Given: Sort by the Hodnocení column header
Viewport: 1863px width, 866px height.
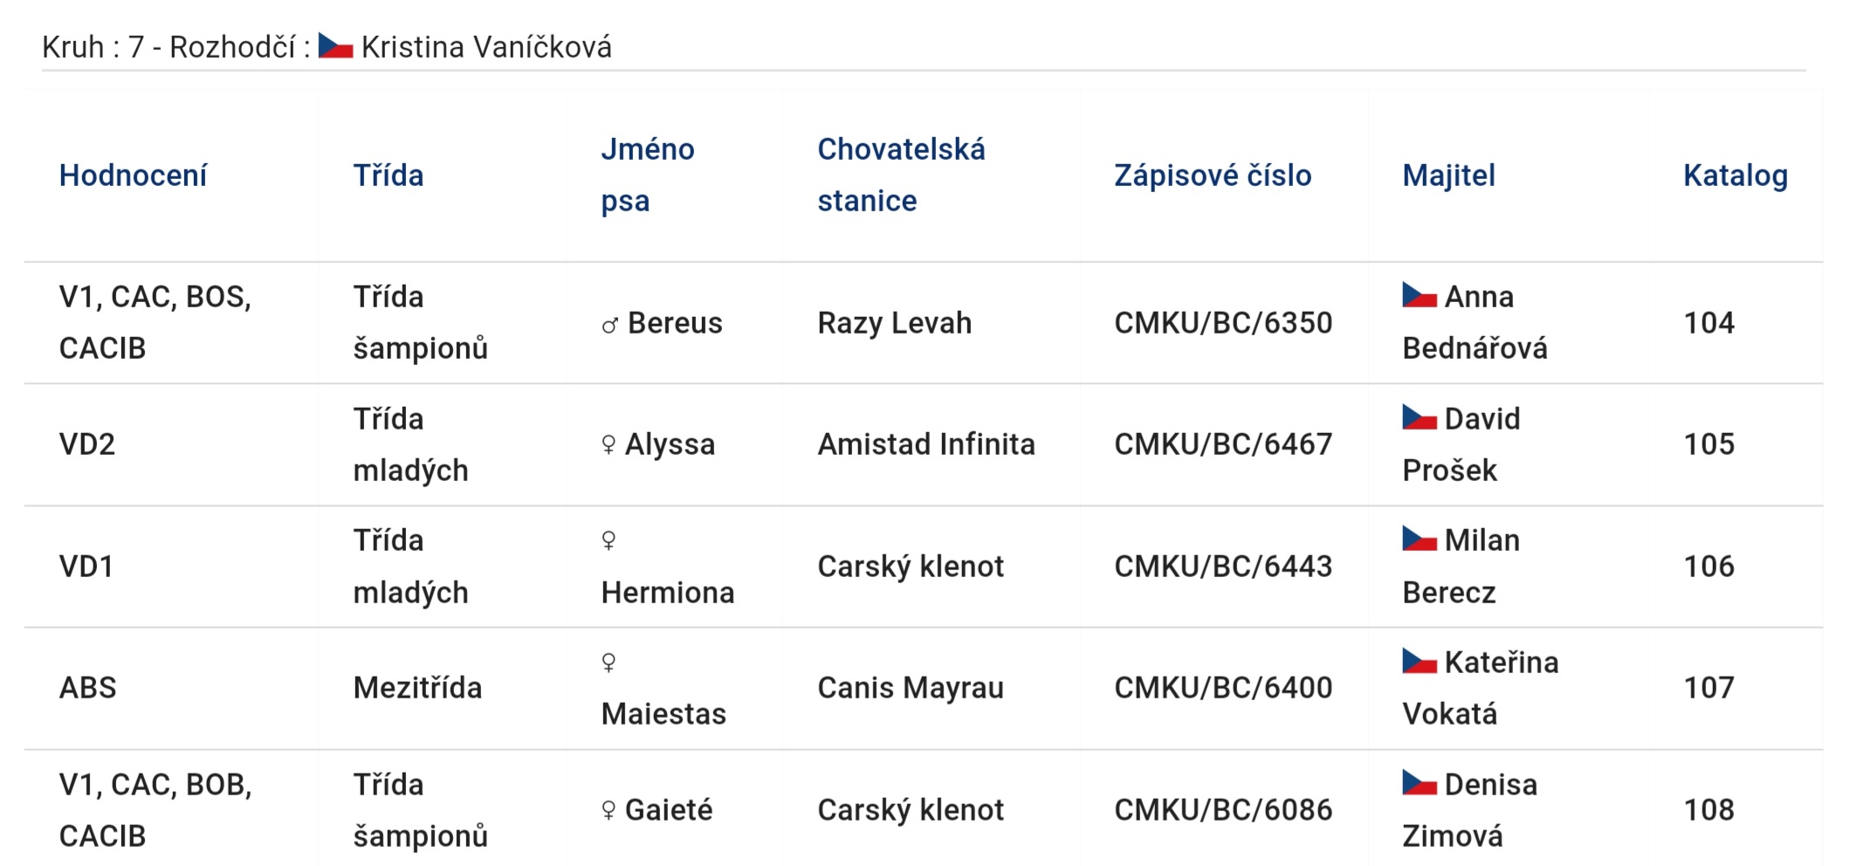Looking at the screenshot, I should click(x=133, y=175).
